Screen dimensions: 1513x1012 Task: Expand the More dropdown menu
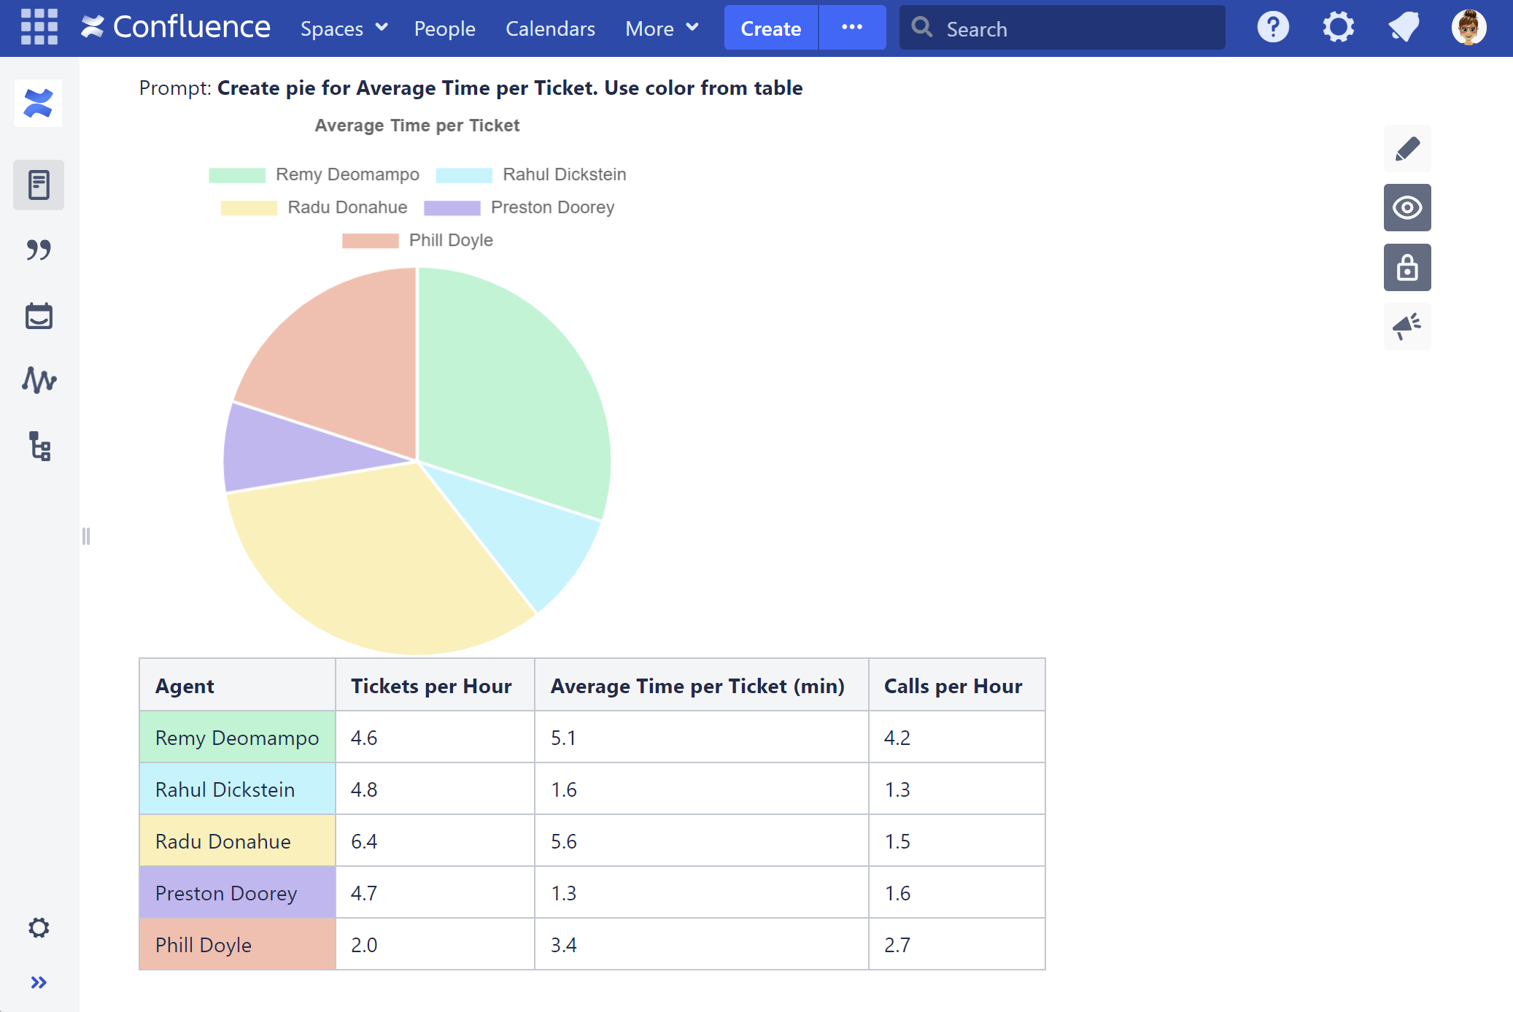662,28
